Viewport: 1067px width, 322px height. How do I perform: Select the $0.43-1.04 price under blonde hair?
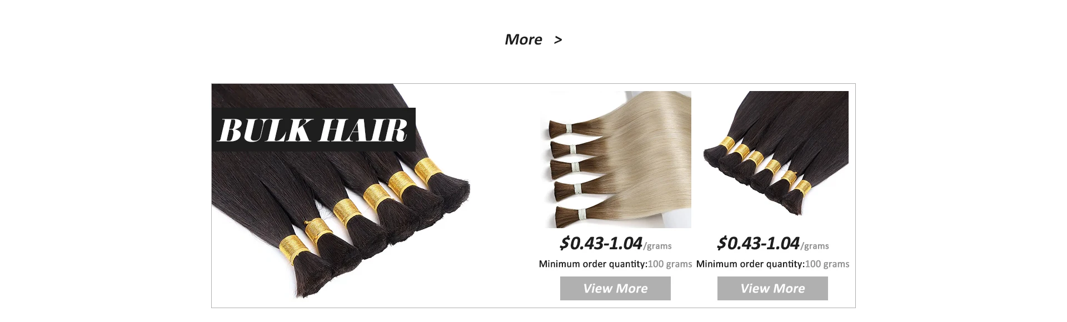click(601, 243)
